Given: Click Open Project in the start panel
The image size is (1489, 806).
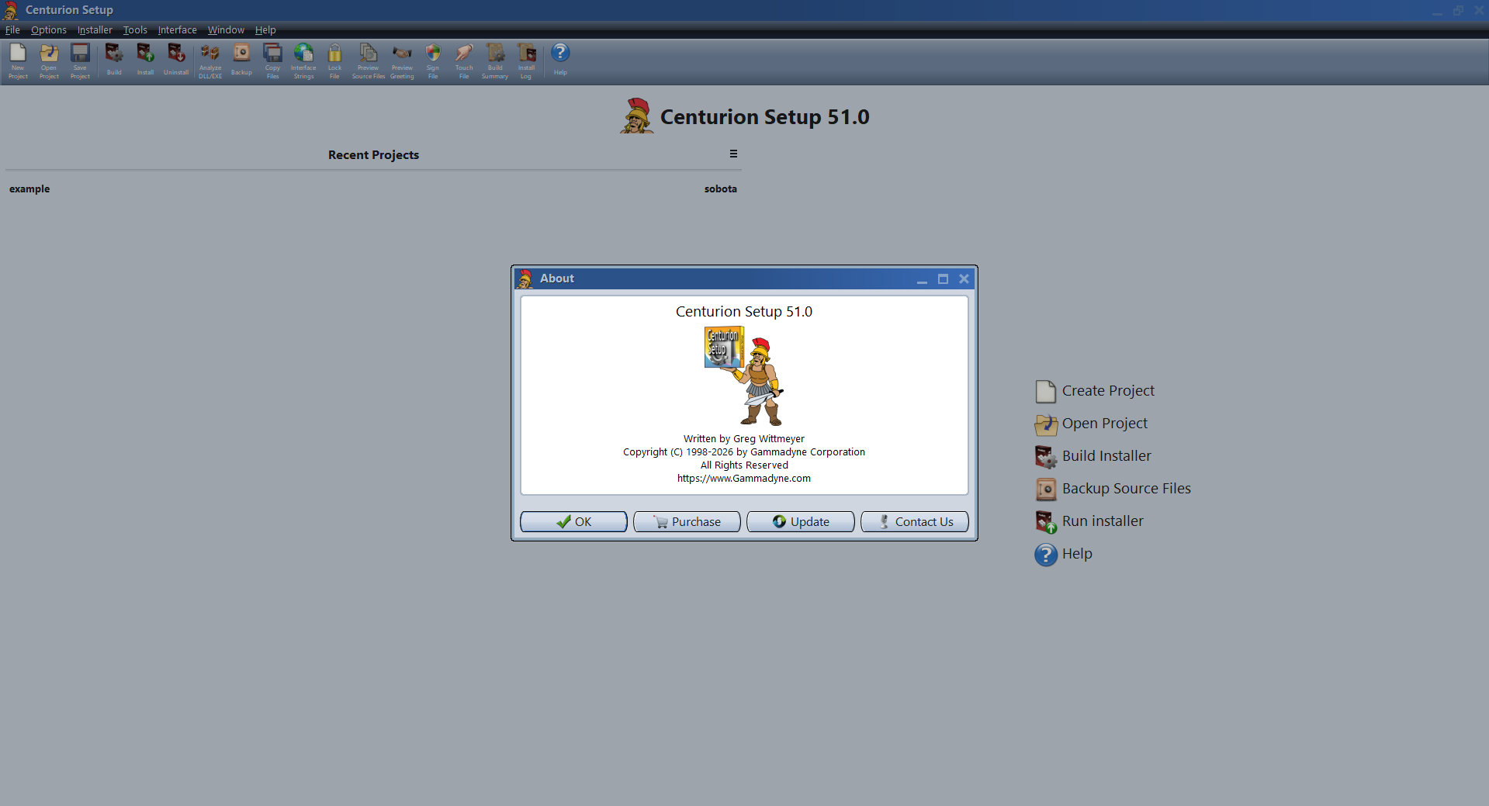Looking at the screenshot, I should click(1091, 424).
